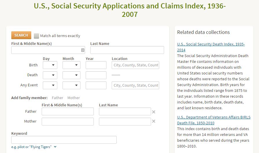This screenshot has width=259, height=153.
Task: Expand the keyword examples chevron
Action: tap(55, 147)
